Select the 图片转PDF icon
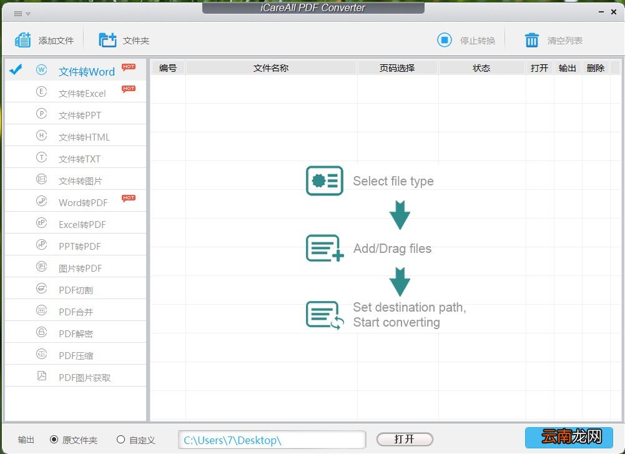 pyautogui.click(x=41, y=266)
